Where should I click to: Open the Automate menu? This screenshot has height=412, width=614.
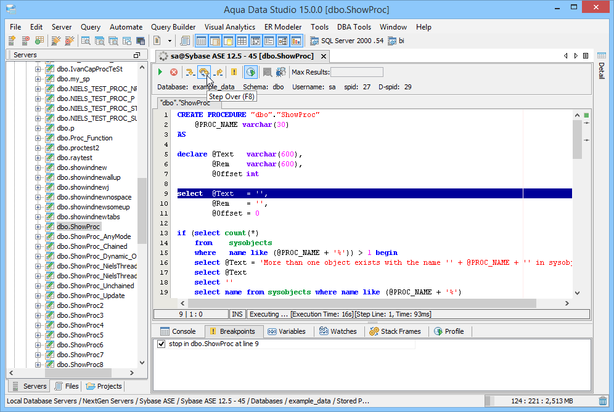pyautogui.click(x=126, y=27)
